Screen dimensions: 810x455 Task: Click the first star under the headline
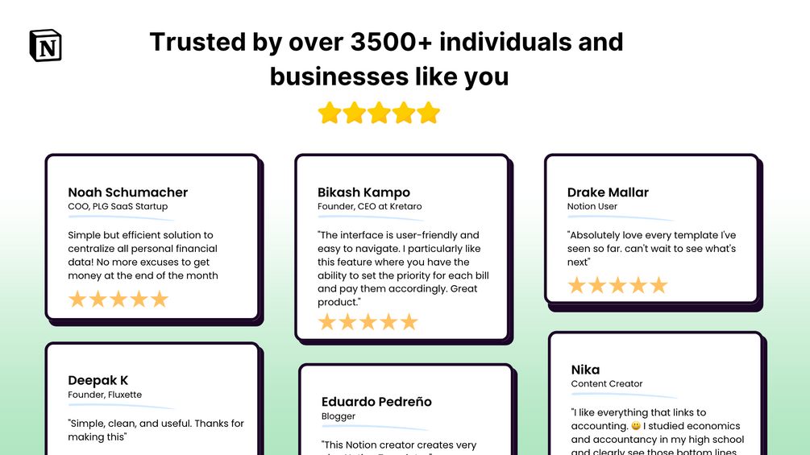[x=330, y=113]
